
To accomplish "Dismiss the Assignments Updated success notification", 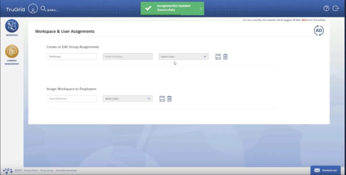I will point(201,8).
